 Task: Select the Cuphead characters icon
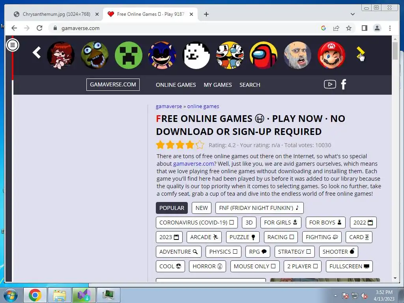point(230,55)
